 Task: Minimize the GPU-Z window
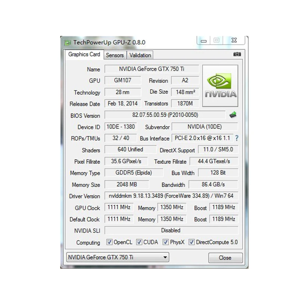coord(204,41)
